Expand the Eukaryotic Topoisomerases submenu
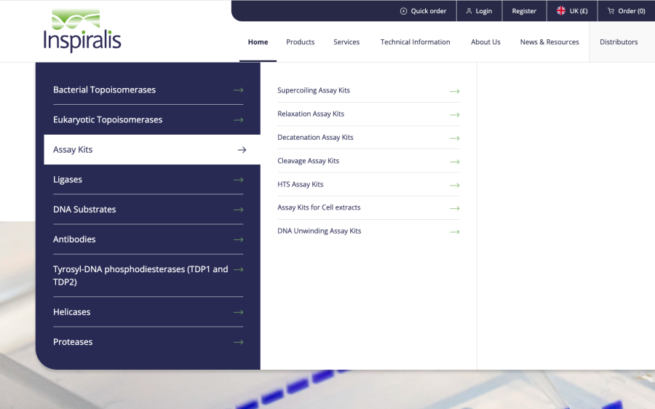This screenshot has width=655, height=409. click(148, 119)
